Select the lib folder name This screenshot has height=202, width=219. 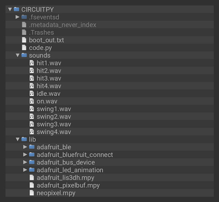[32, 139]
